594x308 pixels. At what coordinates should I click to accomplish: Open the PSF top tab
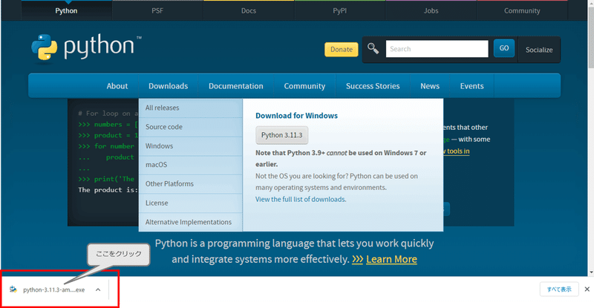pos(157,10)
